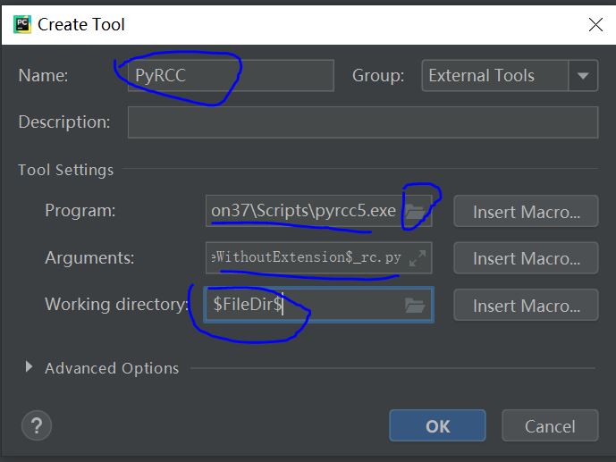Click the Program path field
This screenshot has width=616, height=462.
[x=302, y=212]
